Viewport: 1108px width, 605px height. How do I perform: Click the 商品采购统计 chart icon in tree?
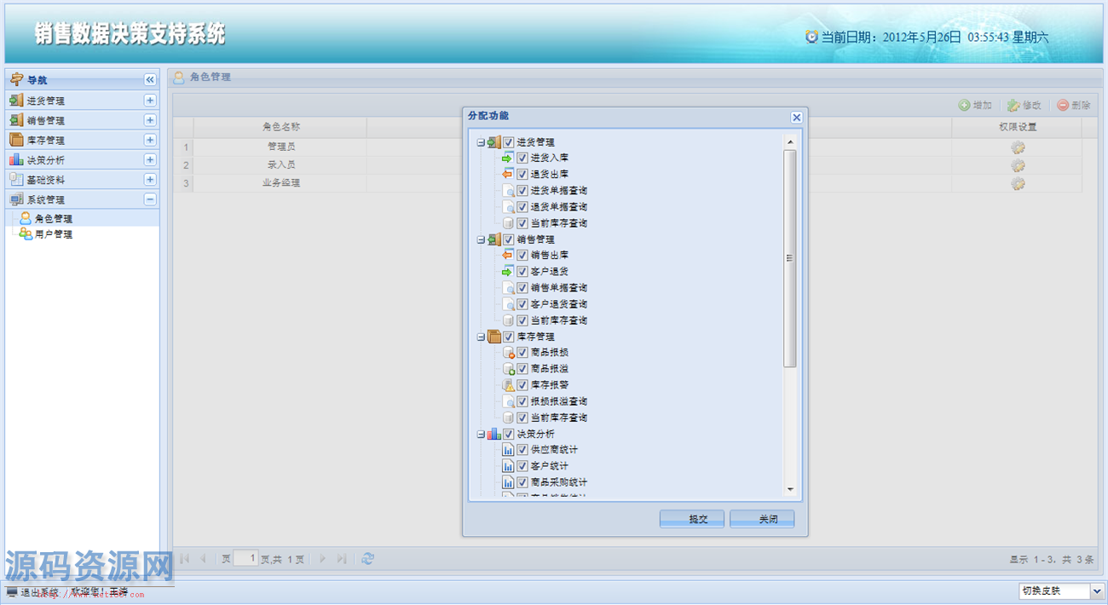(508, 482)
